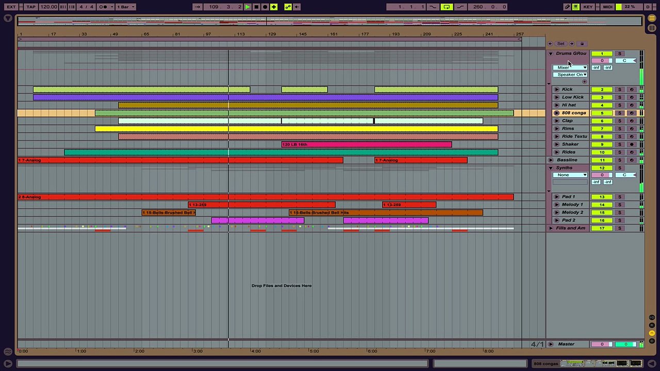Toggle the Loop switch
This screenshot has height=371, width=660.
447,7
